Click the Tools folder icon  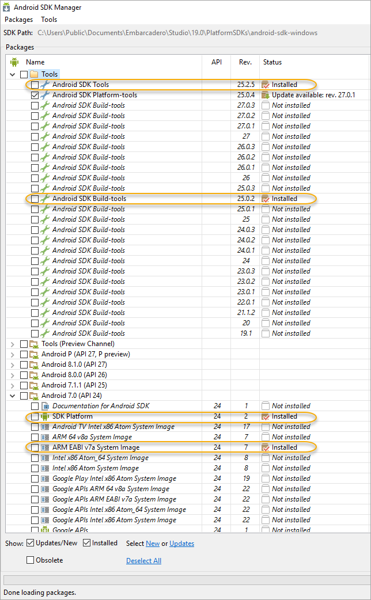coord(34,74)
